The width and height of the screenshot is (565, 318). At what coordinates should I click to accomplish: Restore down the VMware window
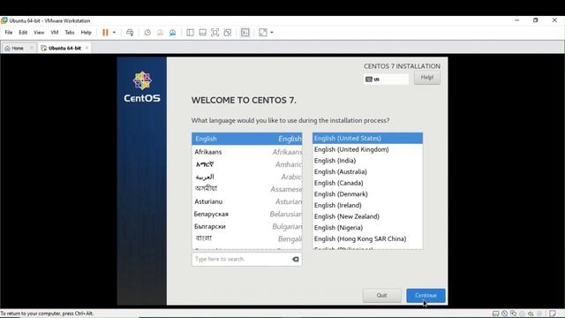pyautogui.click(x=536, y=20)
